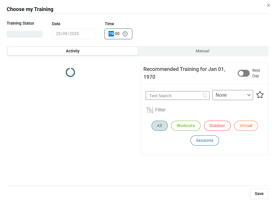Toggle the Rest Day switch

pos(244,73)
